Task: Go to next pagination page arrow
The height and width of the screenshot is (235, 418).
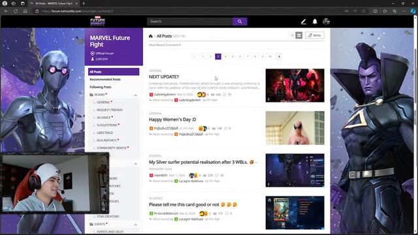Action: coord(279,57)
